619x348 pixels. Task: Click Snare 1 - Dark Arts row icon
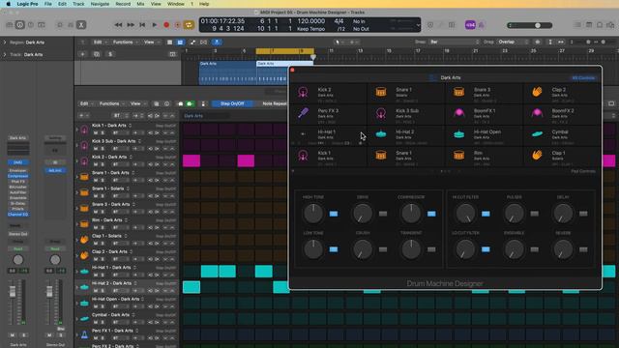pyautogui.click(x=84, y=176)
